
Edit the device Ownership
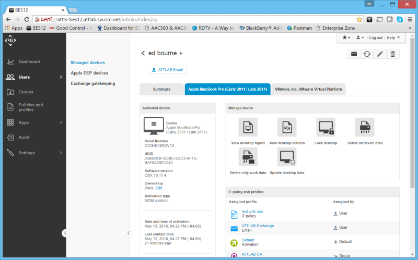159,188
